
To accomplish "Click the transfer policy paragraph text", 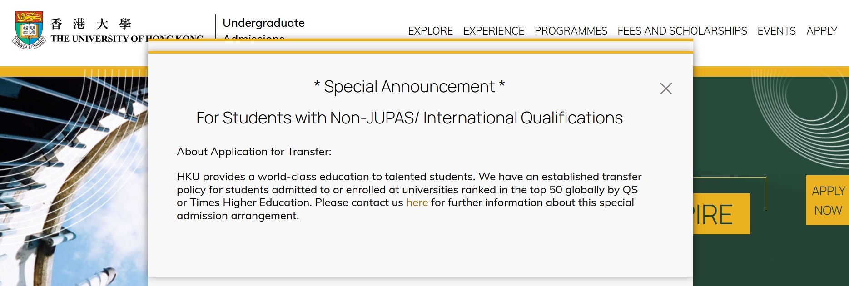I will [x=409, y=190].
